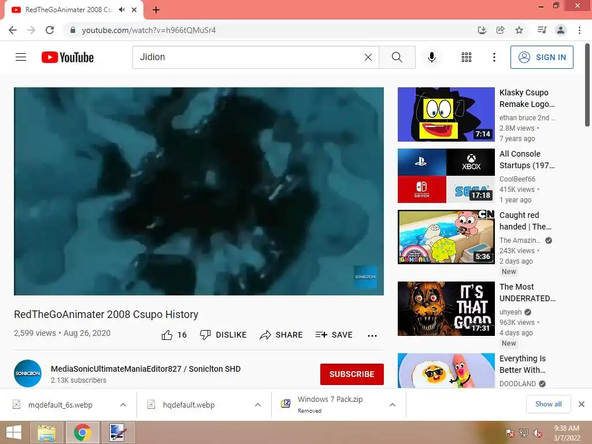Image resolution: width=592 pixels, height=444 pixels.
Task: Click All Console Startups video title
Action: point(527,160)
